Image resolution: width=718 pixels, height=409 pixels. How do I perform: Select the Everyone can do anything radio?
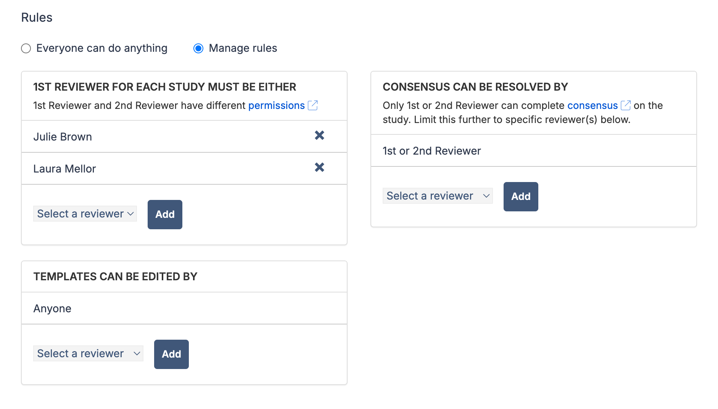tap(26, 48)
